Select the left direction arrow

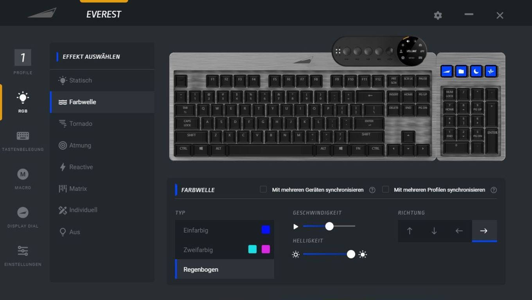click(459, 231)
